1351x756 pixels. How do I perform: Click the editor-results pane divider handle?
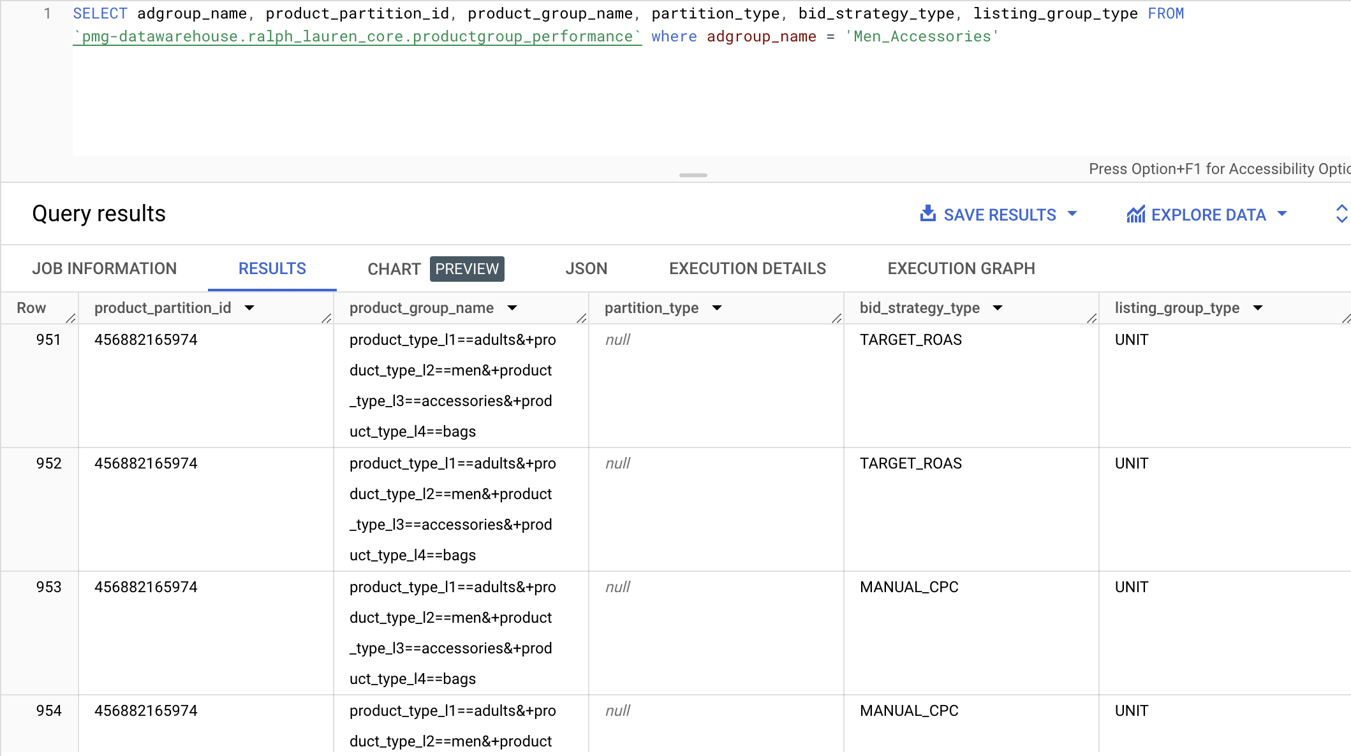[693, 175]
